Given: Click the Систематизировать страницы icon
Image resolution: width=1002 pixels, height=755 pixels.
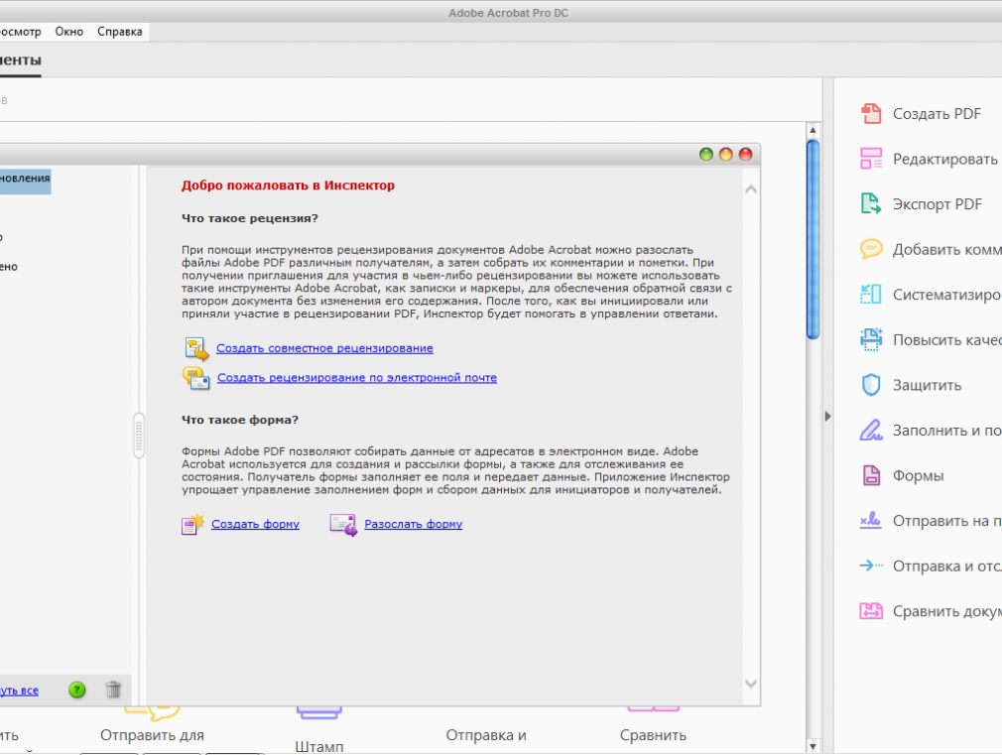Looking at the screenshot, I should coord(871,294).
